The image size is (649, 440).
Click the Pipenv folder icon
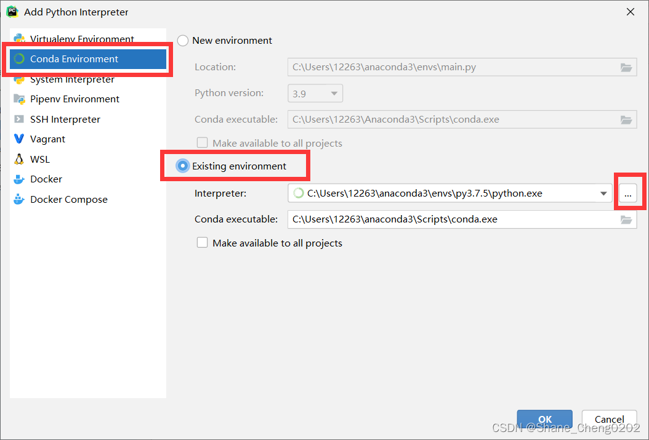coord(19,99)
